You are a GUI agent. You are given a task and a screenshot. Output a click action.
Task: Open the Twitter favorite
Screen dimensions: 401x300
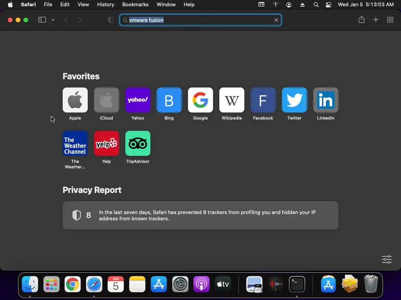coord(294,100)
